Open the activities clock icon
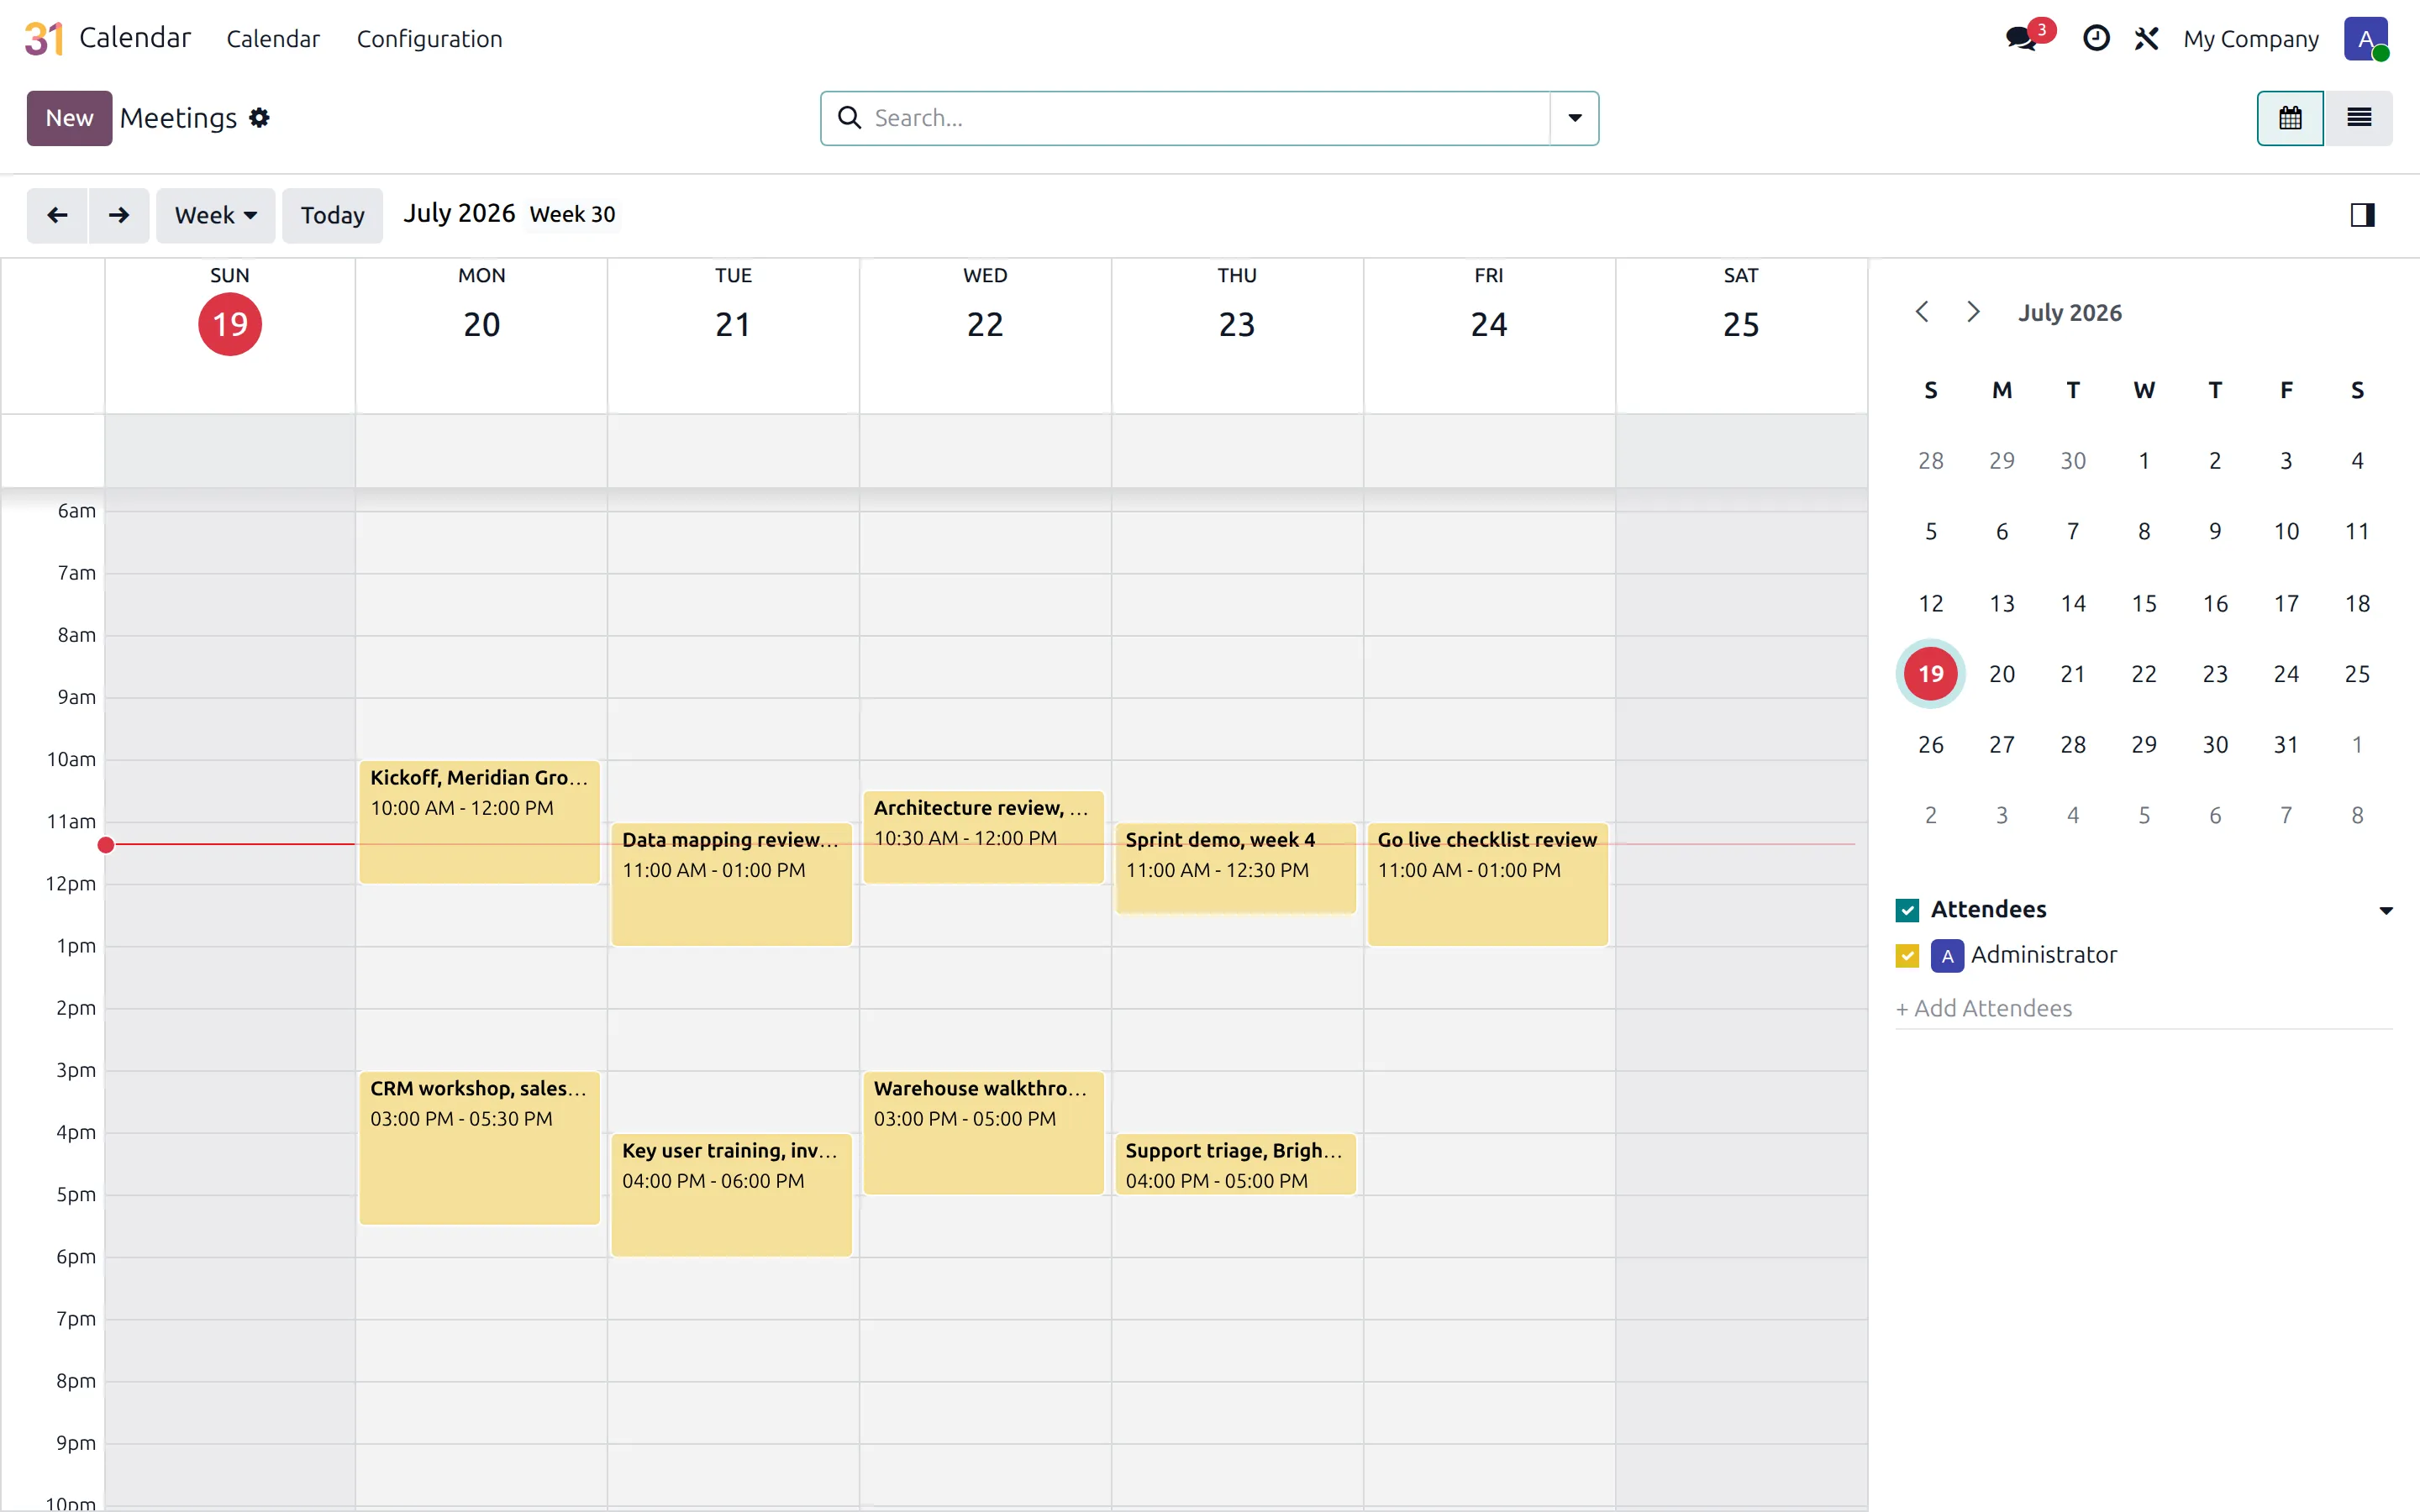Image resolution: width=2420 pixels, height=1512 pixels. click(2096, 38)
